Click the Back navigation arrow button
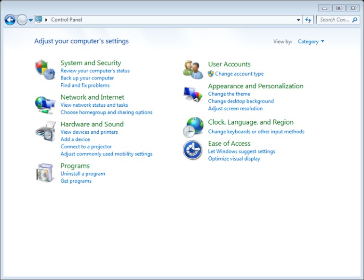364x280 pixels. pyautogui.click(x=10, y=20)
